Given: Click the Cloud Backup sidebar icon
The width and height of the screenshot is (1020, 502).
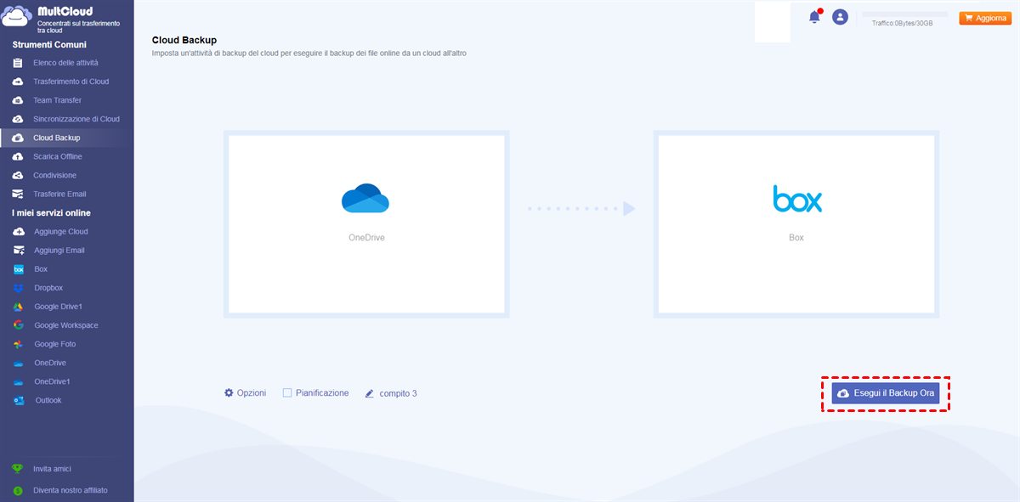Looking at the screenshot, I should 18,138.
